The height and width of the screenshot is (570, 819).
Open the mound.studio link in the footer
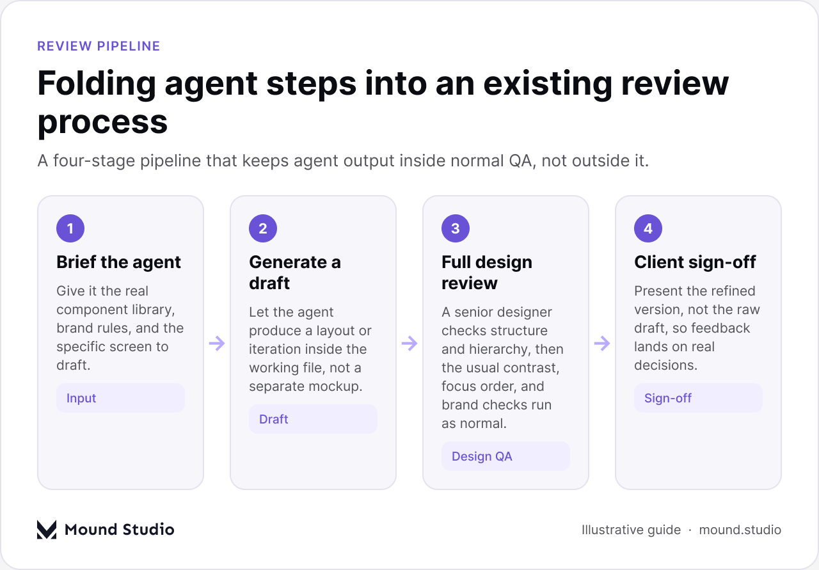tap(740, 530)
